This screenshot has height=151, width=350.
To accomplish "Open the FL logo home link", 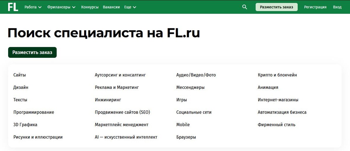I will click(13, 7).
